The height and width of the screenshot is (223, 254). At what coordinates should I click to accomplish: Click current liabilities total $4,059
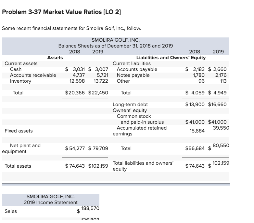pyautogui.click(x=195, y=93)
